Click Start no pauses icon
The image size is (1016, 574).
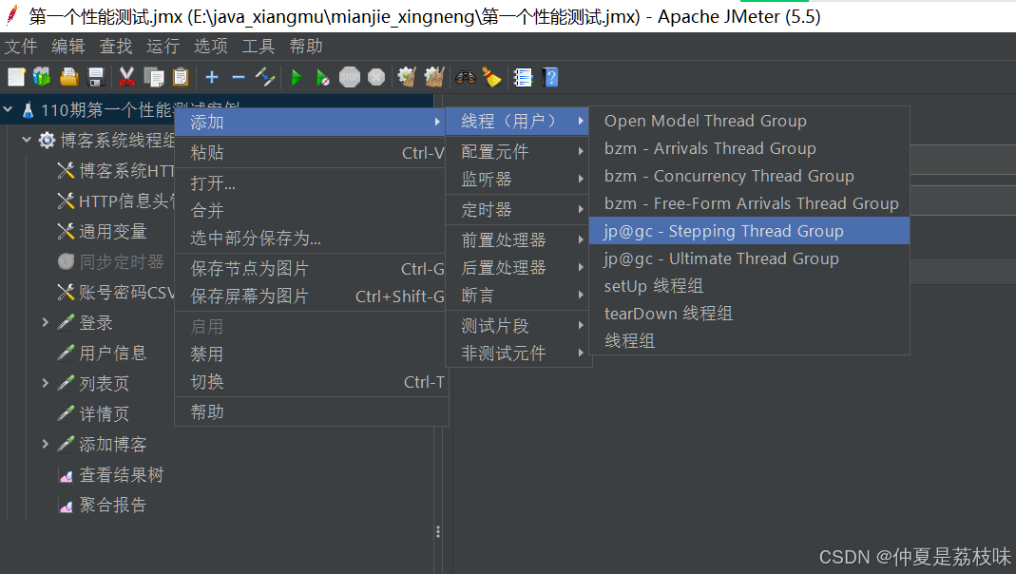coord(323,78)
